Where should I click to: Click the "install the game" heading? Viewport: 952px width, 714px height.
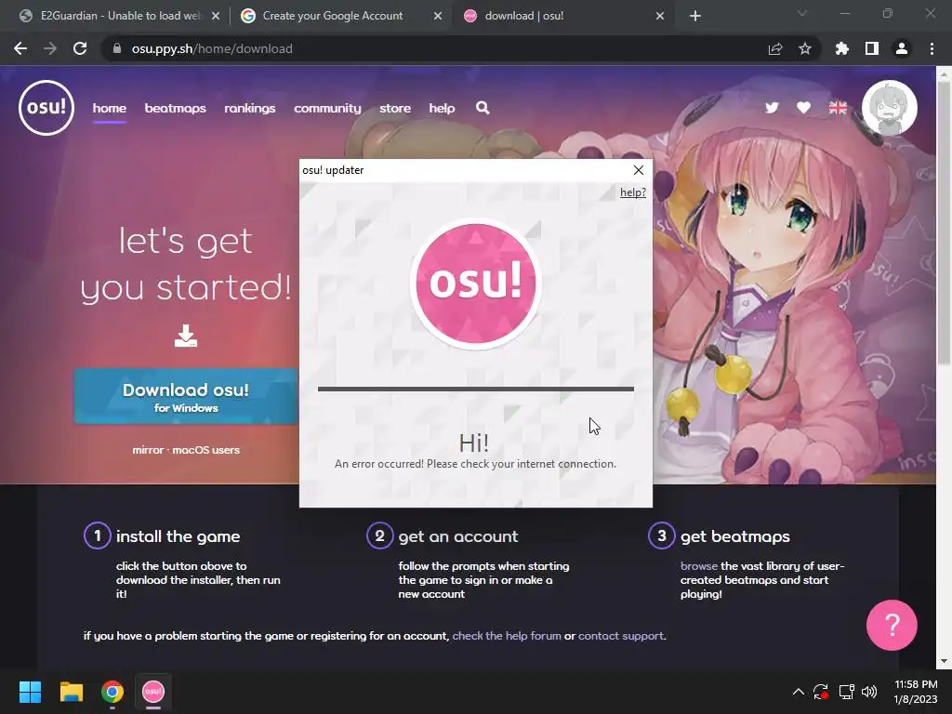click(178, 536)
